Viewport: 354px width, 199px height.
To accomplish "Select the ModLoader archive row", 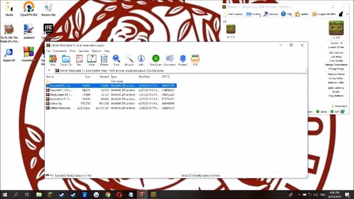I will pyautogui.click(x=111, y=95).
